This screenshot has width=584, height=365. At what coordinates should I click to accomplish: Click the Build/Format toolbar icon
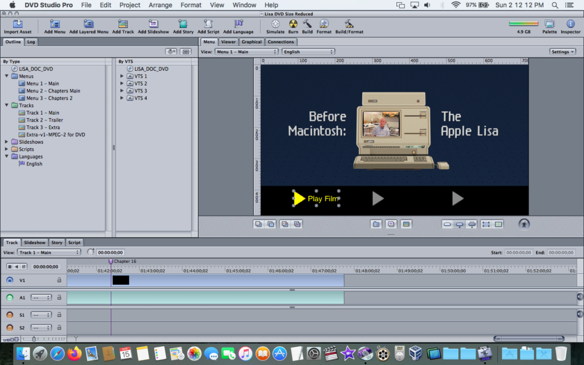tap(349, 25)
